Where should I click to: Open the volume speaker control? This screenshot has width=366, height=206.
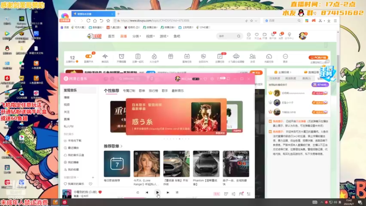233,194
